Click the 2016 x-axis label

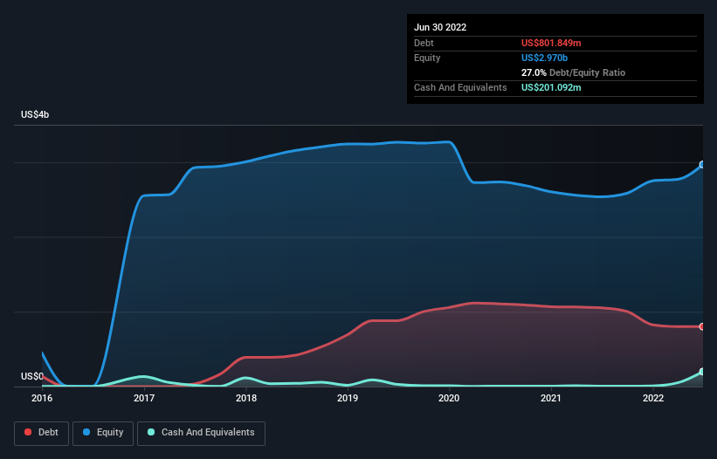point(42,398)
